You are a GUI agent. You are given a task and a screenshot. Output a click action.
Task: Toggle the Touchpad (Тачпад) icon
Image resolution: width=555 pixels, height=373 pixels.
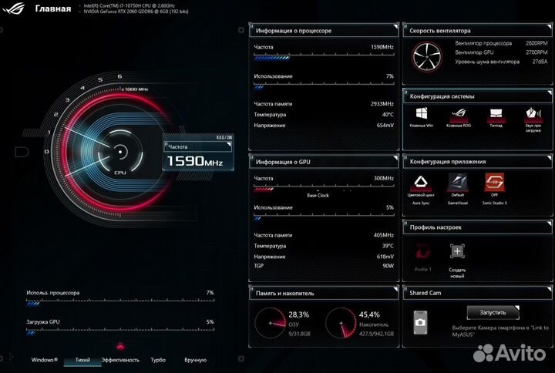click(496, 113)
